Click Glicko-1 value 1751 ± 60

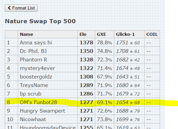(x=128, y=43)
